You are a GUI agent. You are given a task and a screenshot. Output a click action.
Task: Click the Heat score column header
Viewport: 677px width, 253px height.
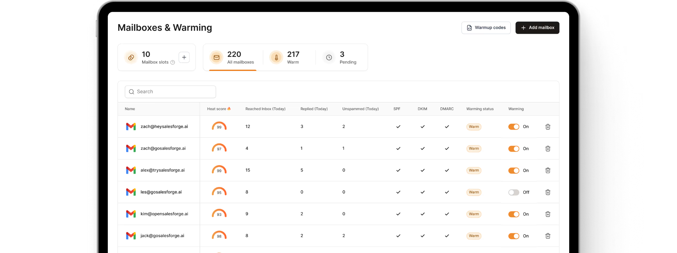[x=219, y=109]
